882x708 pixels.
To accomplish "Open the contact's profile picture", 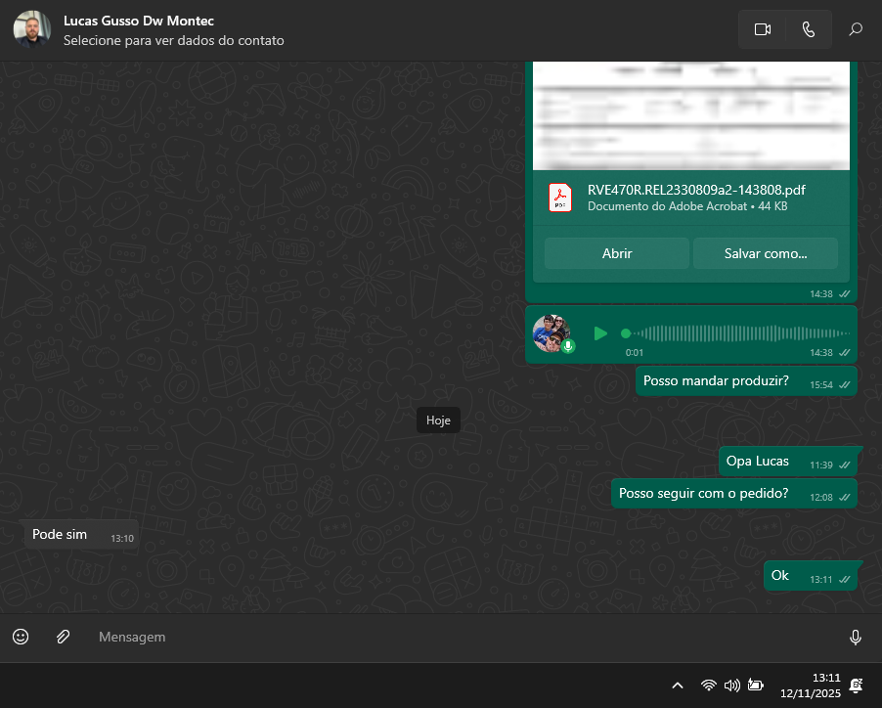I will (x=32, y=29).
